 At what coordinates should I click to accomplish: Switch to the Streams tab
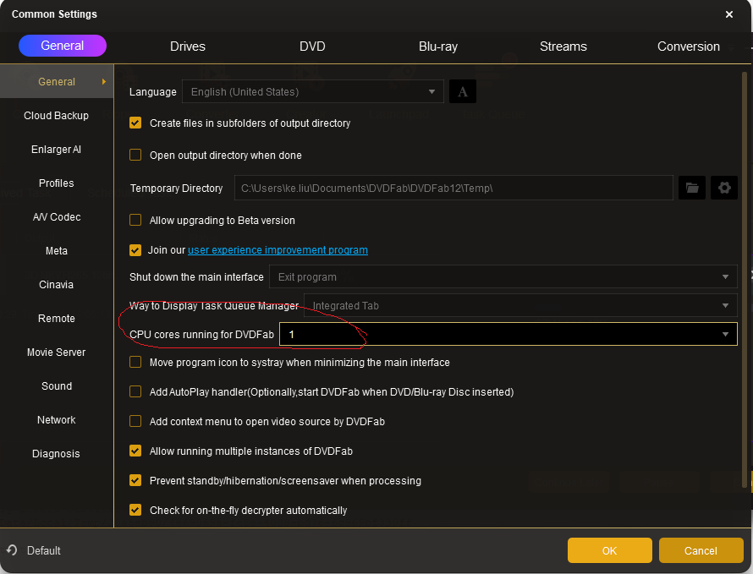point(563,46)
